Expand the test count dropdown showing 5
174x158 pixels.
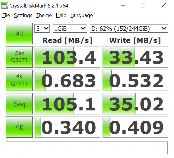tap(42, 29)
